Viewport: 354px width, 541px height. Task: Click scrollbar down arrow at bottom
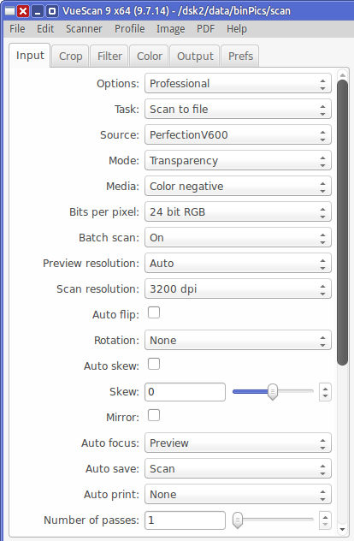coord(342,529)
